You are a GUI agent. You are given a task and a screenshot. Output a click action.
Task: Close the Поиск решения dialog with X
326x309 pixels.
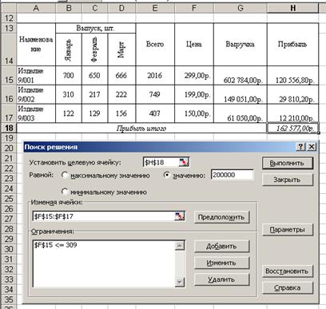[x=312, y=147]
